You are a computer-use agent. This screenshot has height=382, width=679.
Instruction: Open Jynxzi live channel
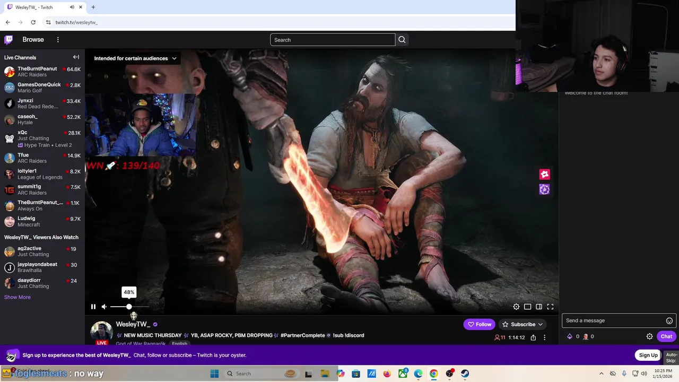tap(42, 103)
